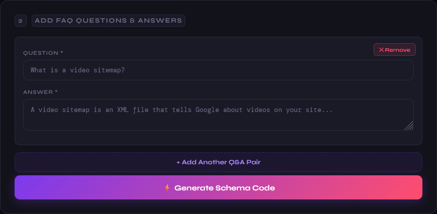Image resolution: width=437 pixels, height=214 pixels.
Task: Click the resize handle of Answer box
Action: tap(409, 126)
